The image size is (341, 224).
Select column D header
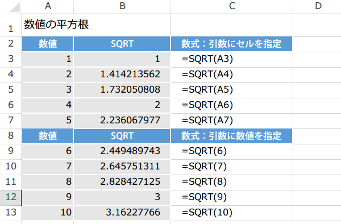[x=318, y=6]
